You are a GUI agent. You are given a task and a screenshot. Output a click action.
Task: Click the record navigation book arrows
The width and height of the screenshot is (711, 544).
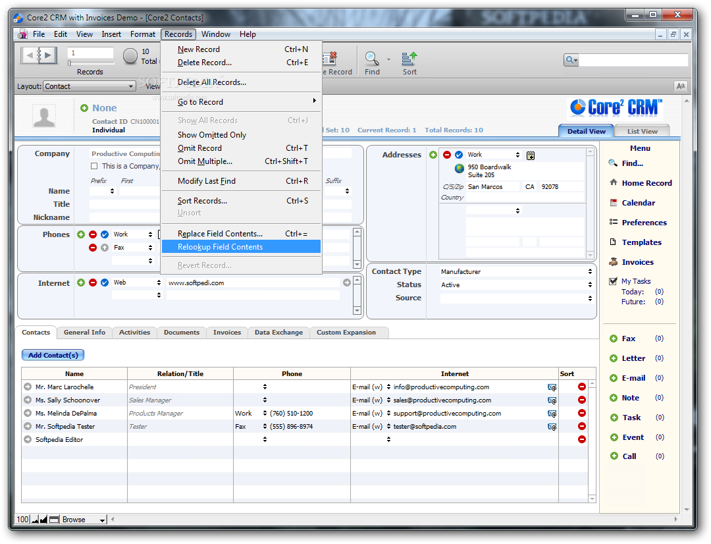(x=39, y=55)
